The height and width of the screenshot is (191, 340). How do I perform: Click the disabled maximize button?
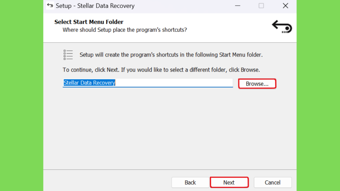pos(261,6)
